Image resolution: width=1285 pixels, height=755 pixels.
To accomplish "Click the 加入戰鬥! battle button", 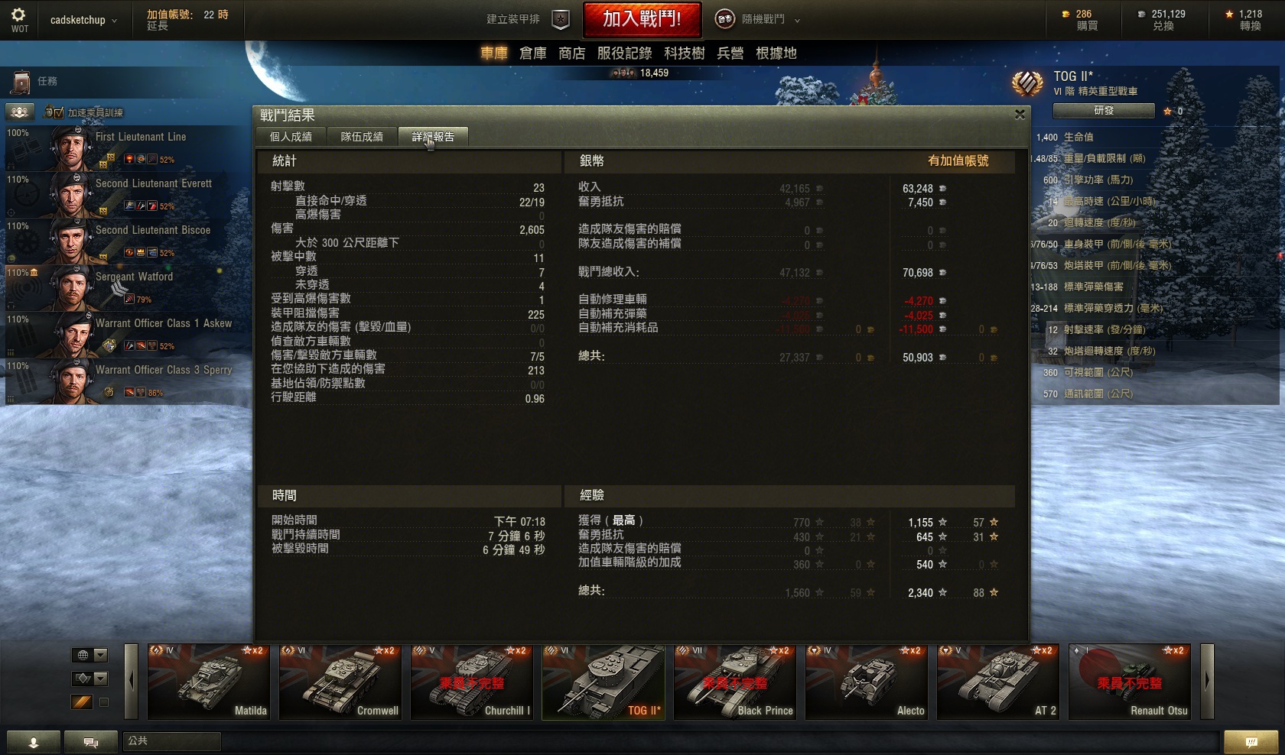I will 642,20.
